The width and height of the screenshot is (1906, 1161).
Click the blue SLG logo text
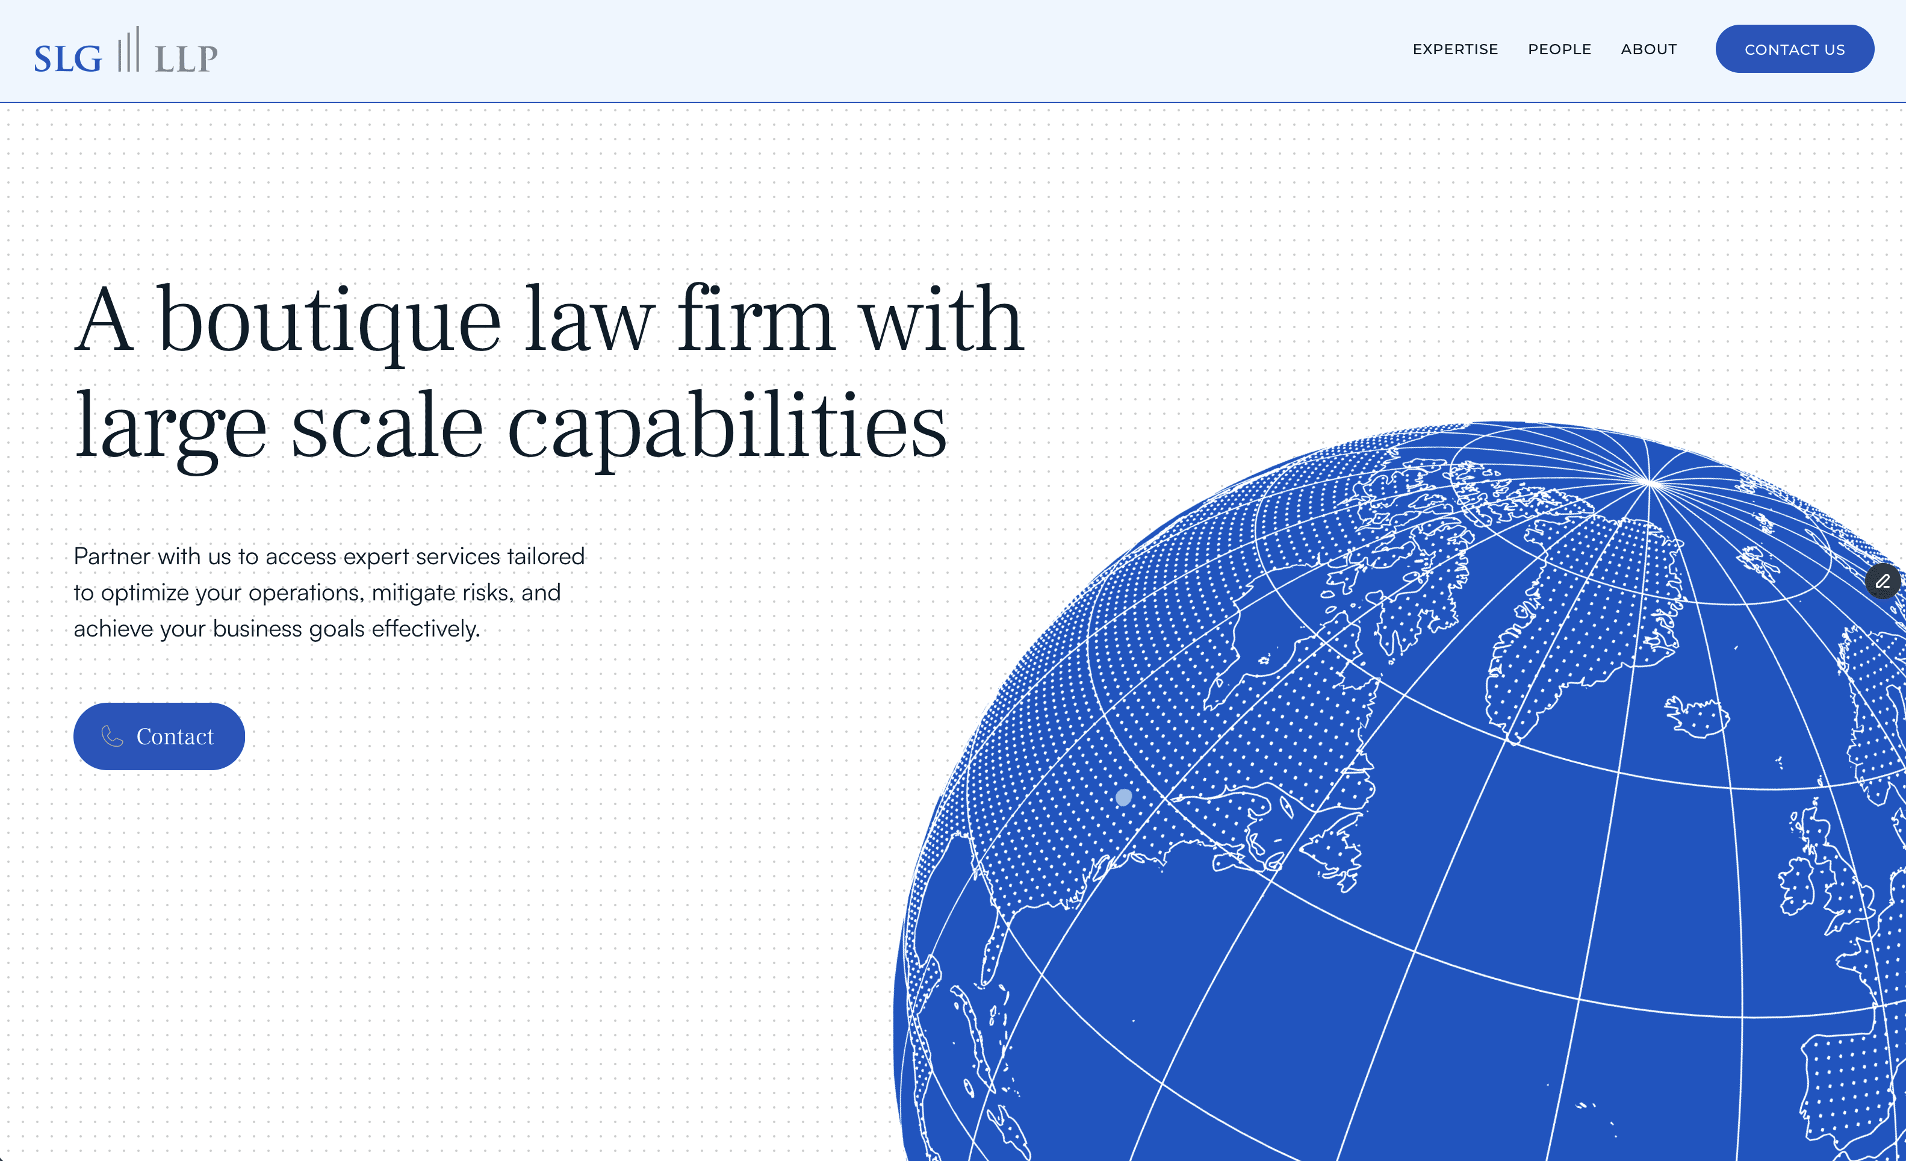click(68, 59)
